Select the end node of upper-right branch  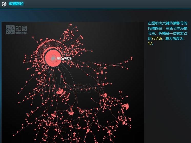pyautogui.click(x=132, y=57)
